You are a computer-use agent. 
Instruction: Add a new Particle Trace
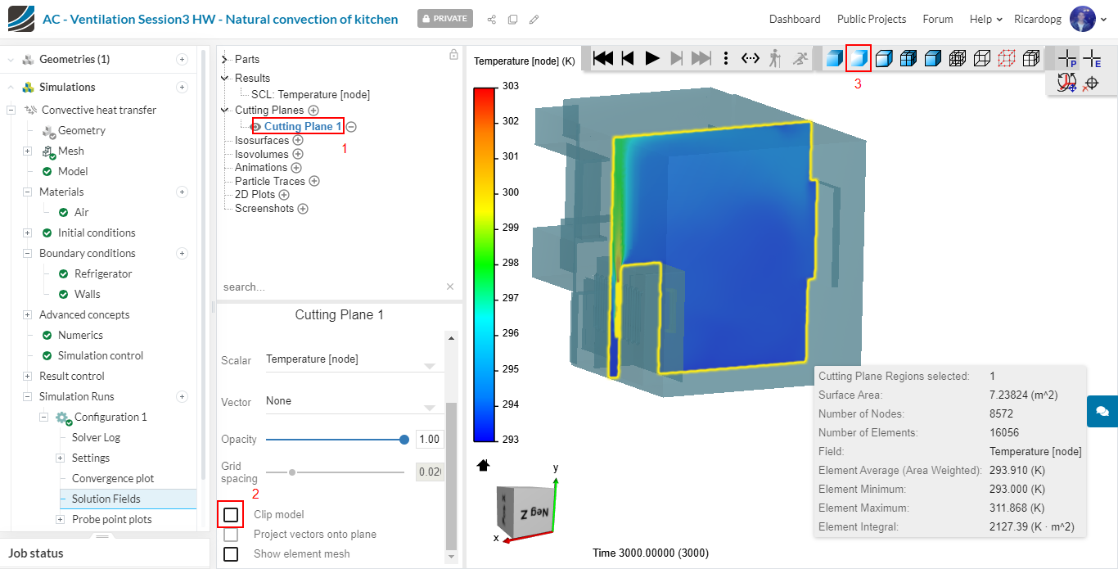(x=313, y=182)
